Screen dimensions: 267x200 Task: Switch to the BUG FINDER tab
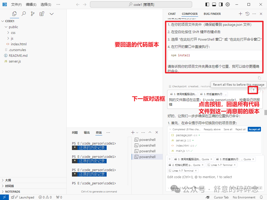click(212, 14)
